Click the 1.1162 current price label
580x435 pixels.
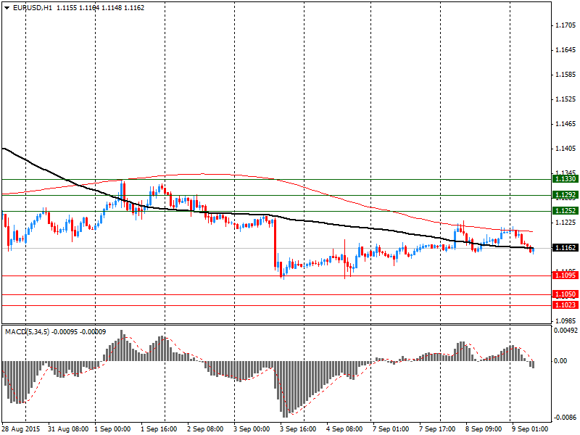pyautogui.click(x=565, y=248)
